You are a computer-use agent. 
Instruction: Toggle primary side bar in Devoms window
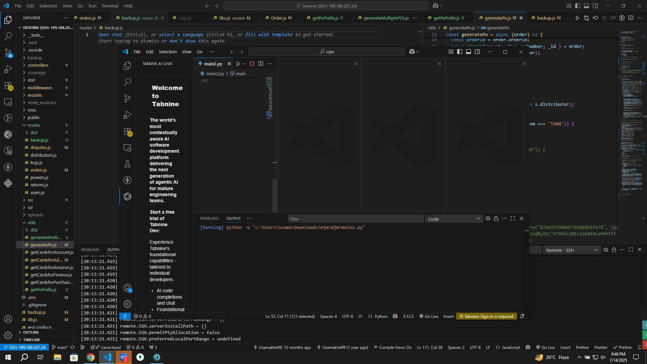pos(578,6)
